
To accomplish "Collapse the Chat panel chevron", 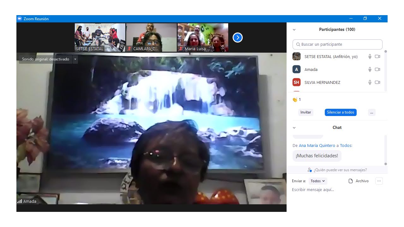I will [294, 128].
